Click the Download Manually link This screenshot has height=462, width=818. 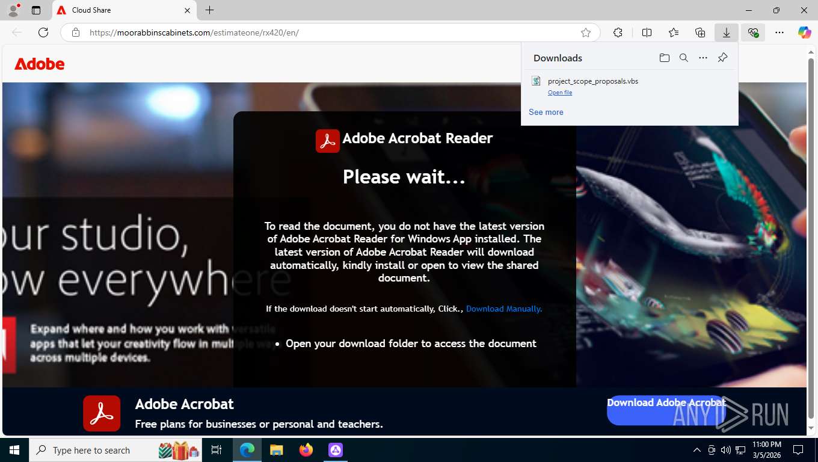pos(504,309)
